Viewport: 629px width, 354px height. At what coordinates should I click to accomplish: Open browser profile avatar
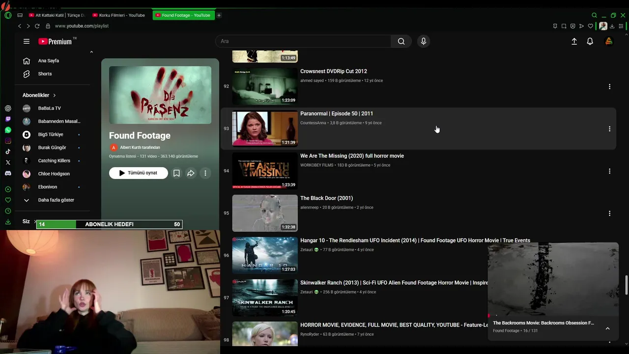[603, 26]
